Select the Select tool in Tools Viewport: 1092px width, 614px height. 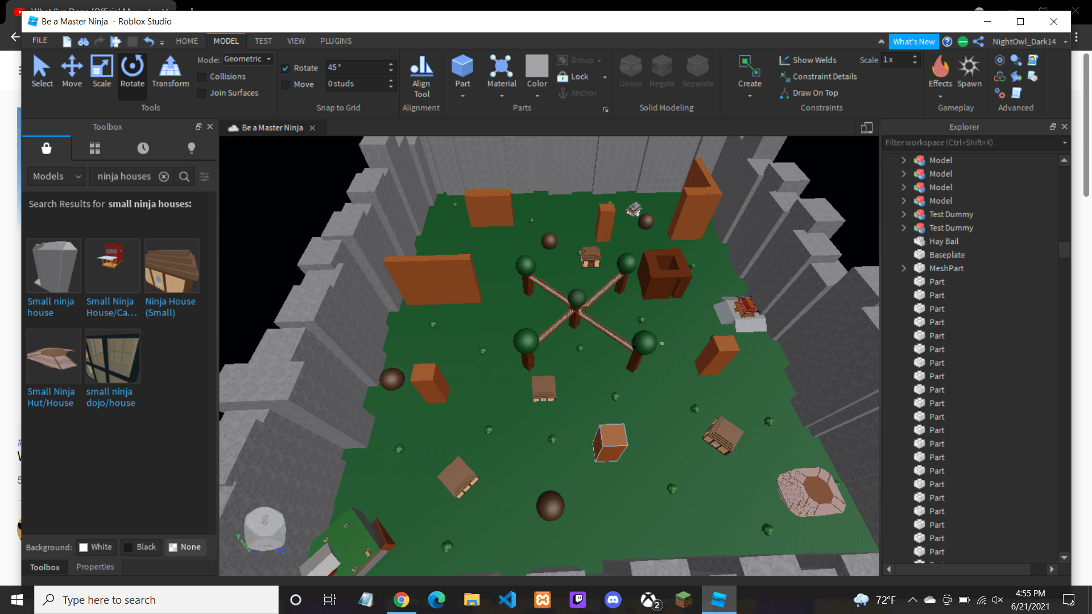42,72
